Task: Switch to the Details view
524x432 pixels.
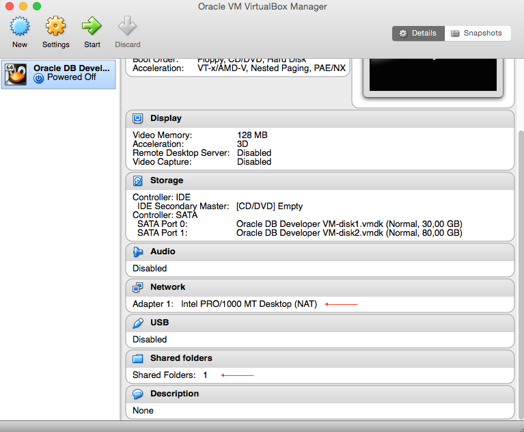Action: pyautogui.click(x=418, y=33)
